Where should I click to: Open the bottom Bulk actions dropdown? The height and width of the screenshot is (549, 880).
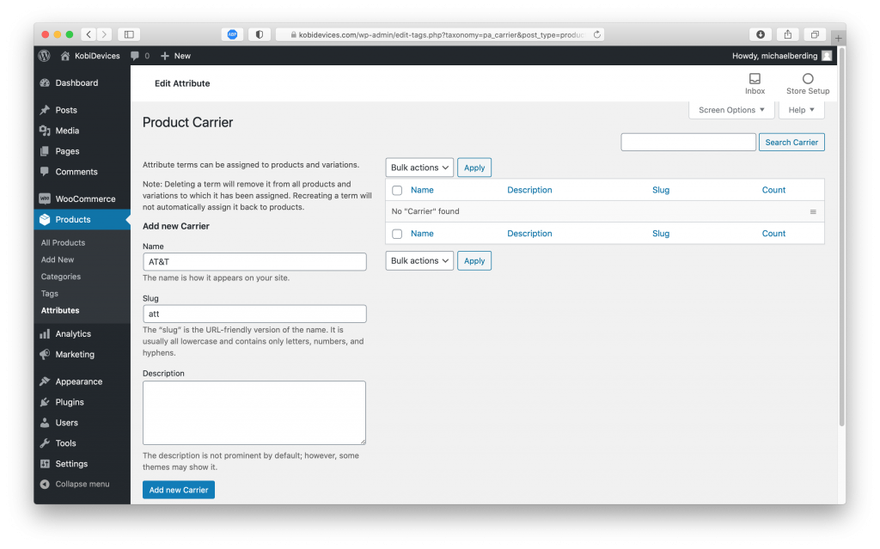(419, 260)
